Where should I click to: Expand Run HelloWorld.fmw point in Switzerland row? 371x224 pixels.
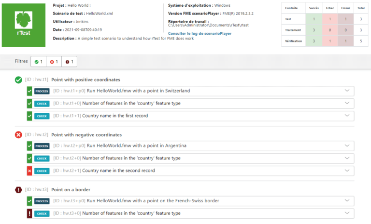tap(347, 91)
